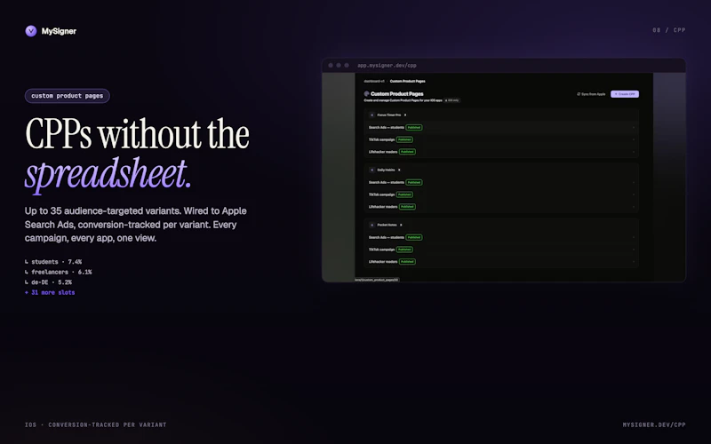Click the icon beside Custom Product Pages heading

pyautogui.click(x=366, y=94)
